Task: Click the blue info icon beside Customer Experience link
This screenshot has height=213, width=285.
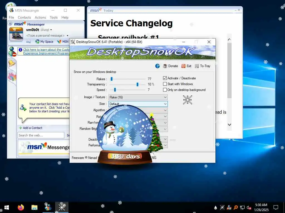Action: 20,50
